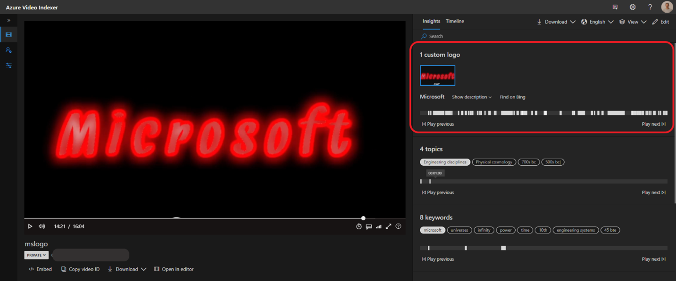The height and width of the screenshot is (281, 676).
Task: Open the English language dropdown
Action: point(597,22)
